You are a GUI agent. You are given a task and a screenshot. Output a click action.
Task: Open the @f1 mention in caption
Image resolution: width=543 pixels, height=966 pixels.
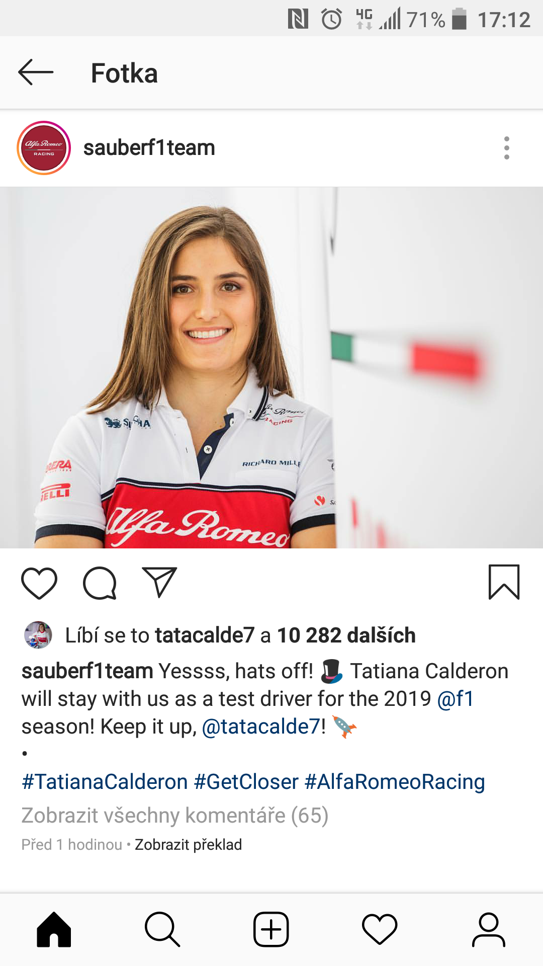[456, 699]
